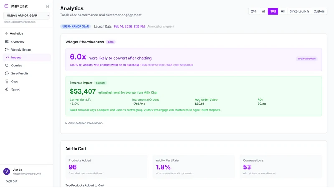Select the Since Launch time range
This screenshot has height=188, width=334.
[299, 11]
